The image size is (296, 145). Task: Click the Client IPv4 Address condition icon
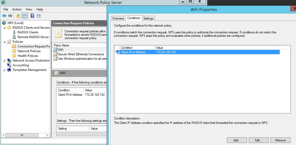click(117, 52)
